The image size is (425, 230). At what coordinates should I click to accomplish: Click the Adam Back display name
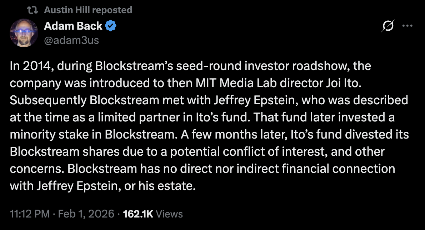(x=73, y=26)
